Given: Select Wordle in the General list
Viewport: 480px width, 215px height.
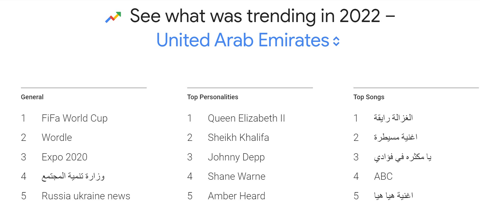Looking at the screenshot, I should tap(57, 138).
